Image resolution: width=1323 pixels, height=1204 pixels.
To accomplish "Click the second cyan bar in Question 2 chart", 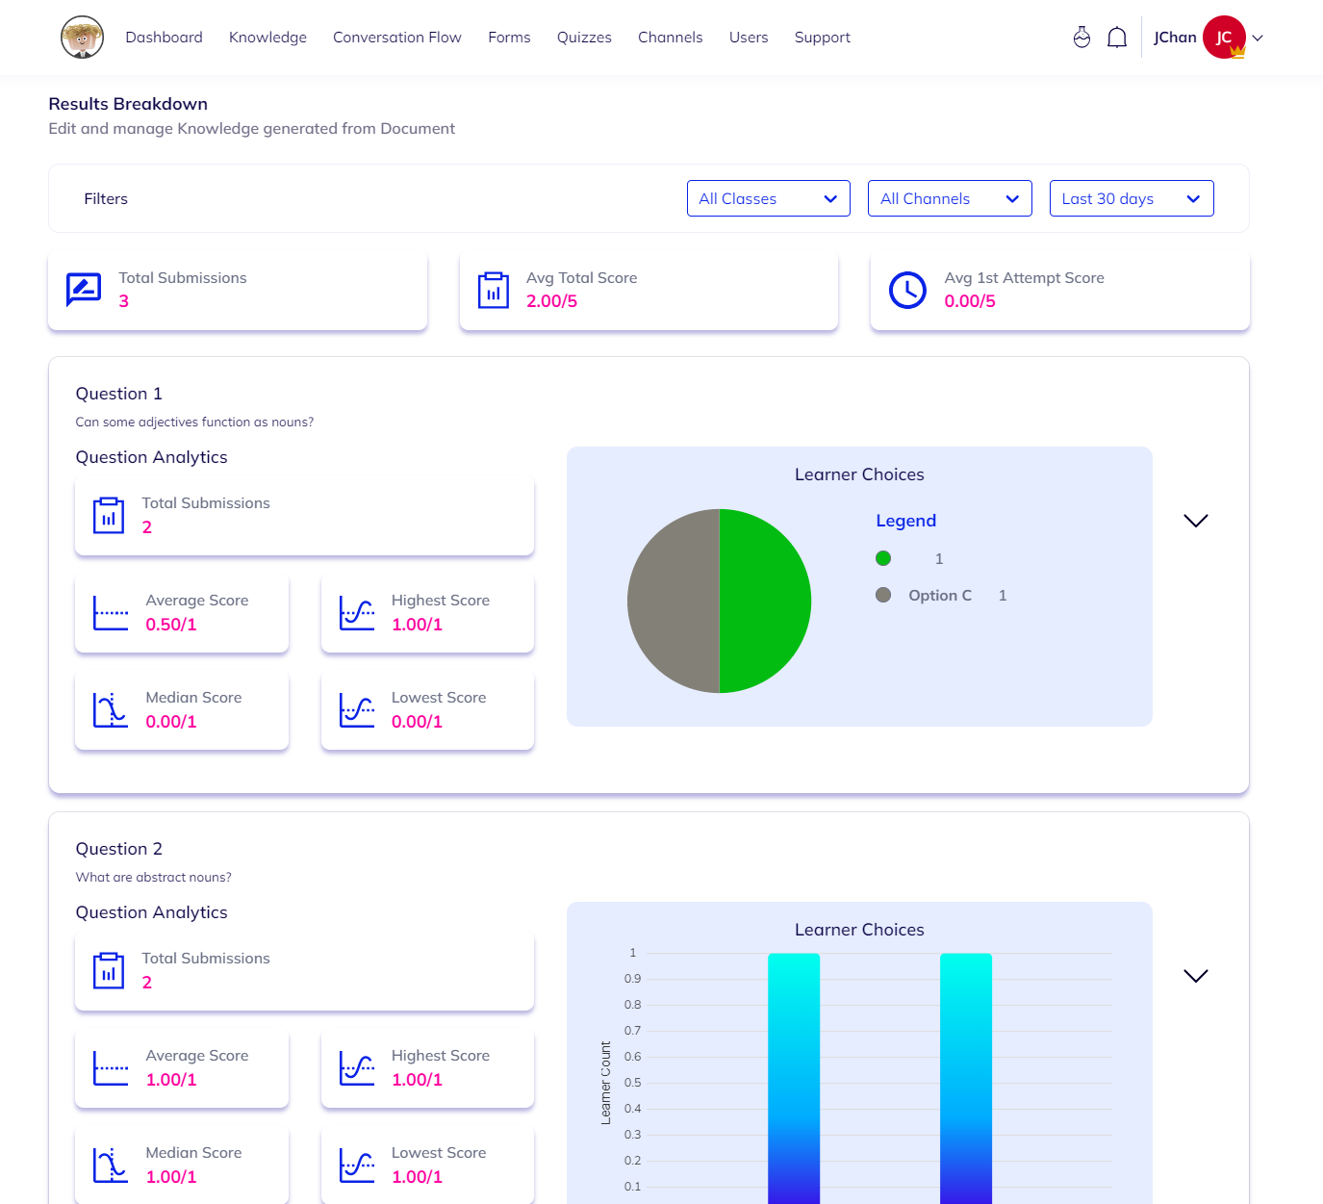I will pos(966,1078).
